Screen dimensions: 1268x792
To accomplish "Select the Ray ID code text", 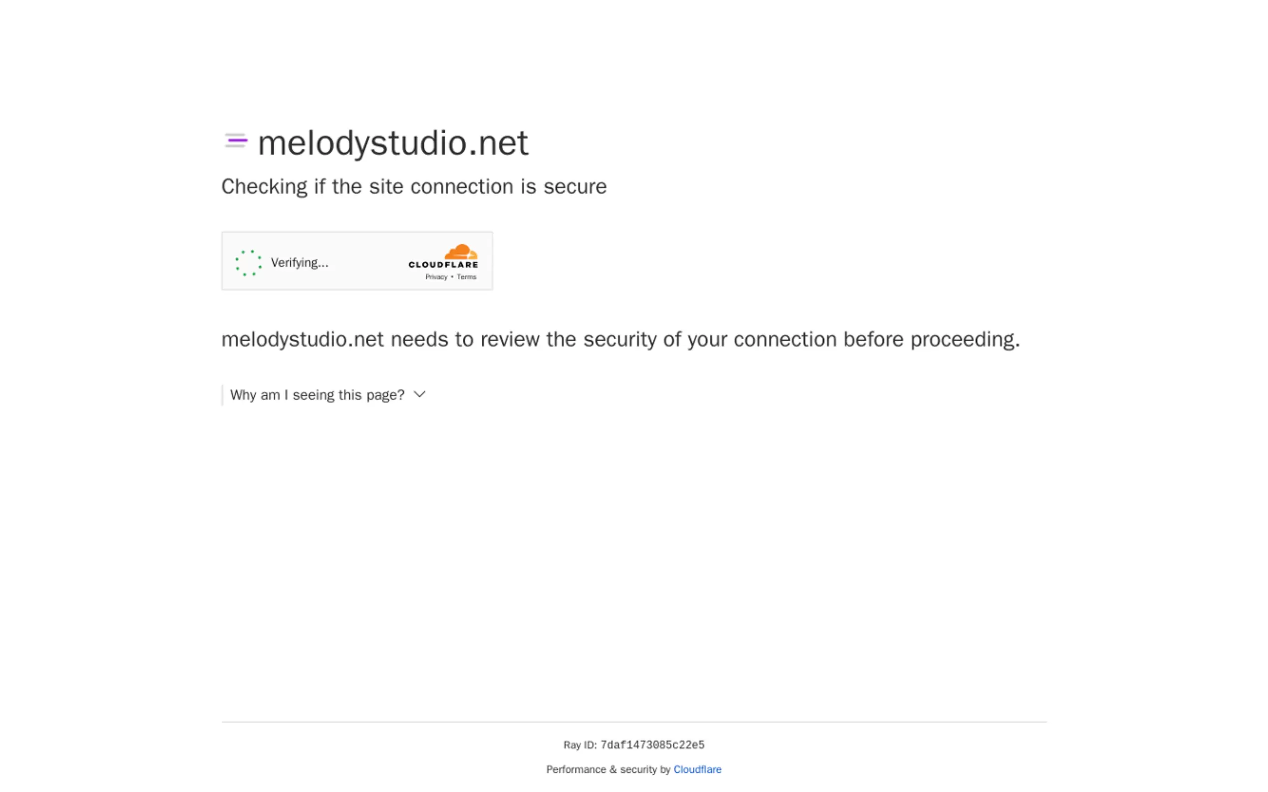I will 651,744.
